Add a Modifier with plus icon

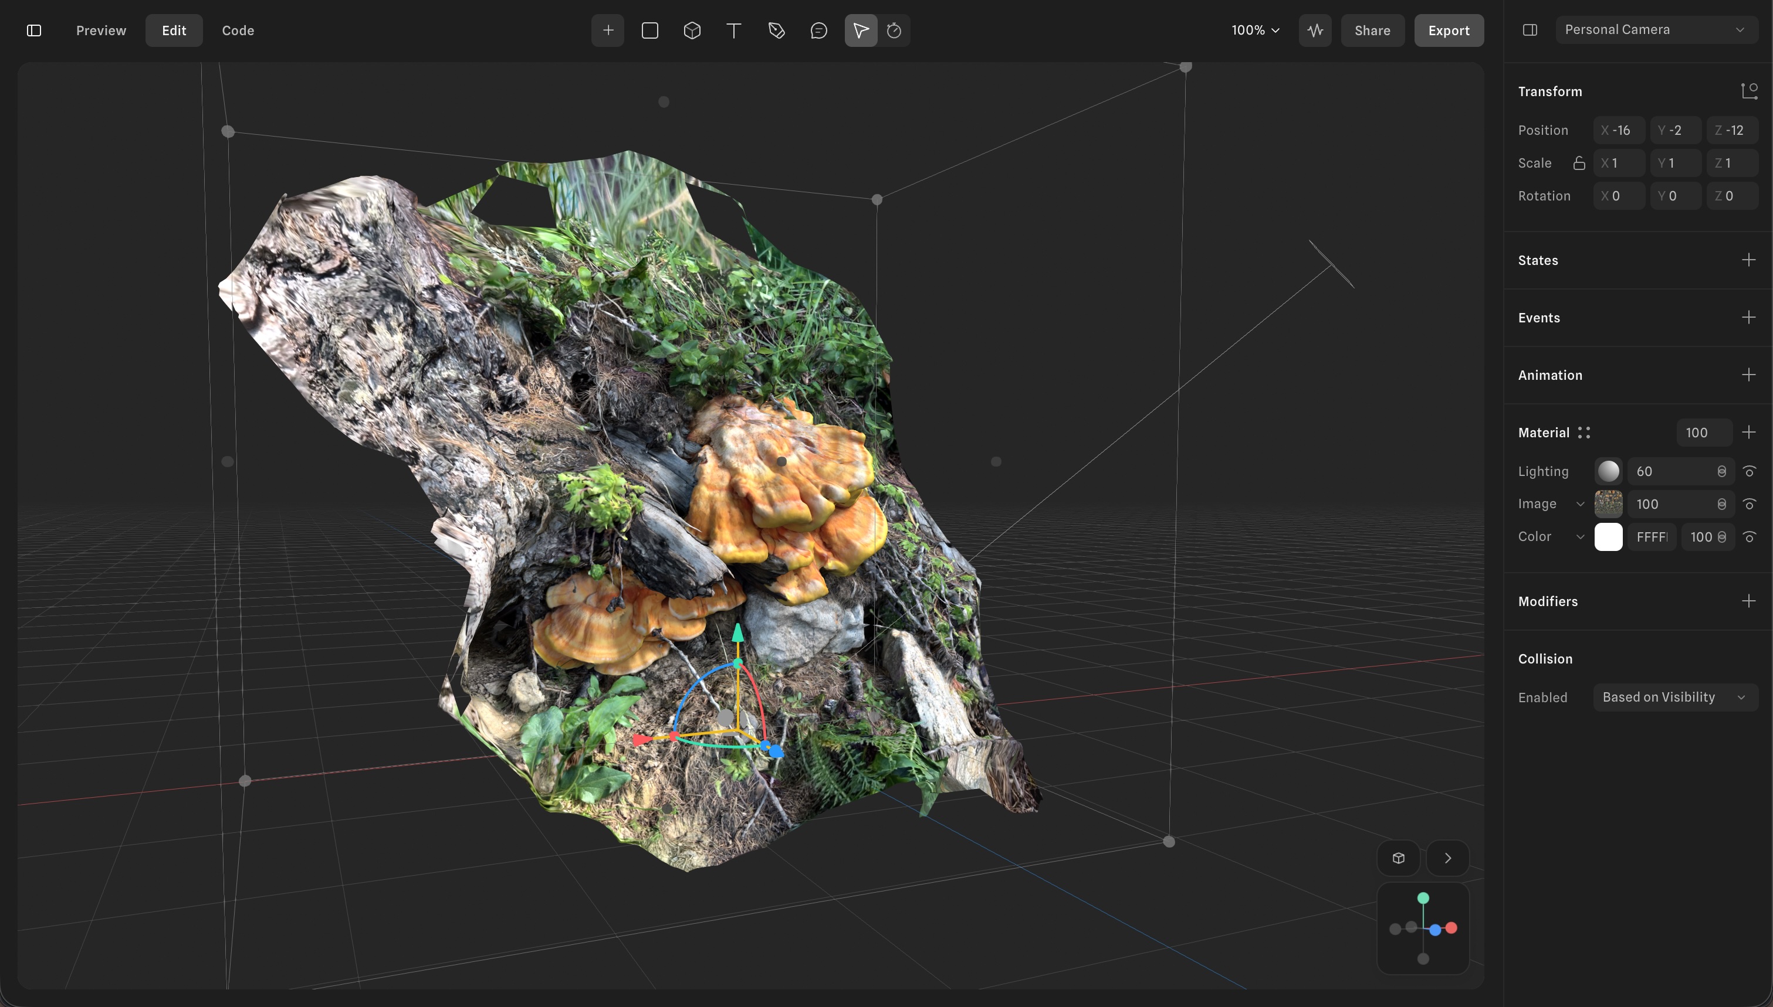1749,601
